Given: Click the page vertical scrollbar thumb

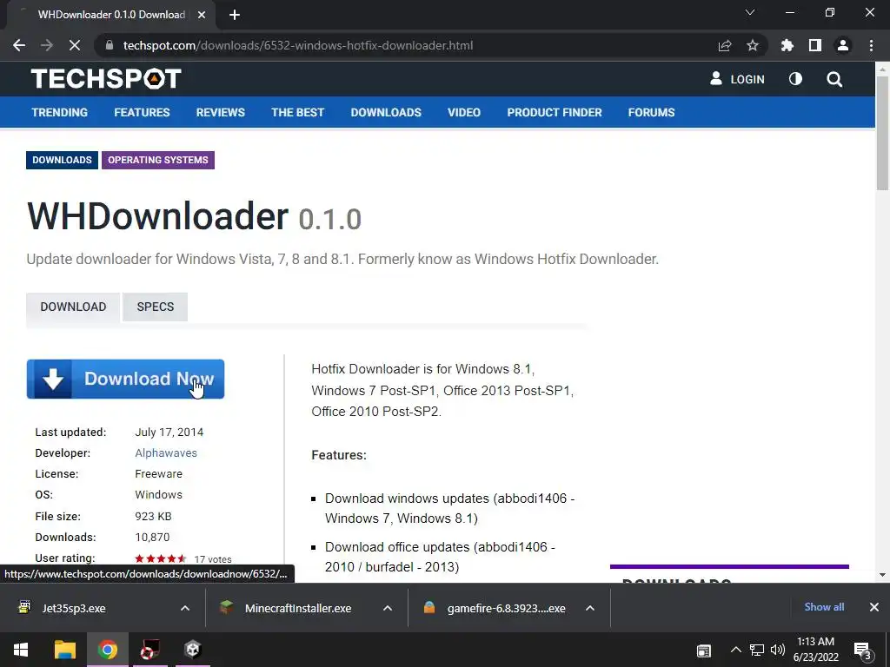Looking at the screenshot, I should click(882, 133).
